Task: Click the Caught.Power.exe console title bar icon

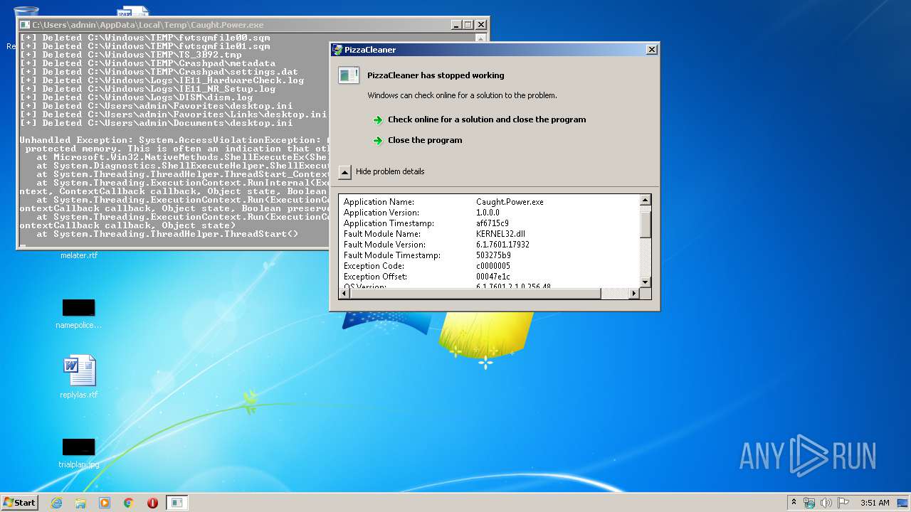Action: (25, 25)
